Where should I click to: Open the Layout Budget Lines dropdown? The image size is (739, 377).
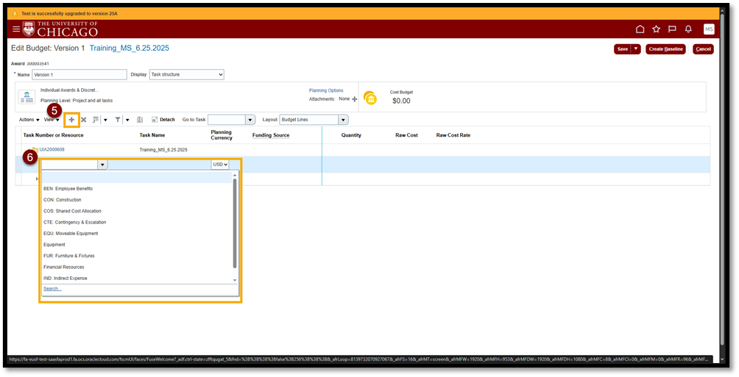[314, 119]
